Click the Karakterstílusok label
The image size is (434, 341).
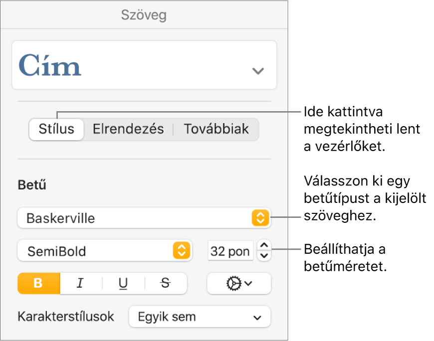tap(66, 317)
